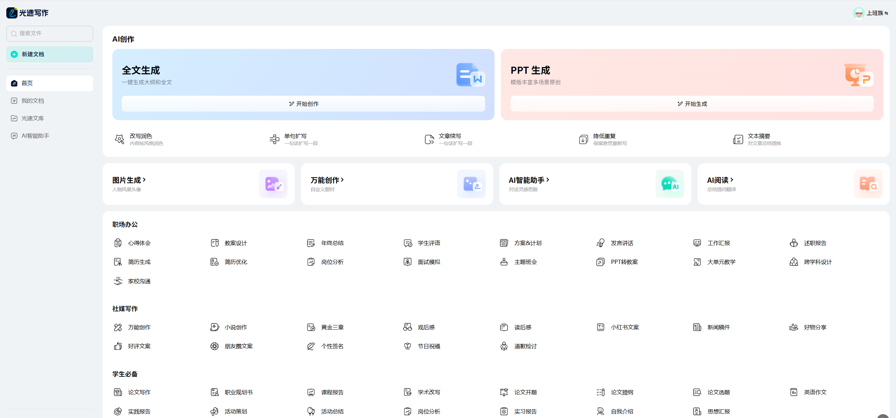This screenshot has width=896, height=418.
Task: Expand the 图片生成 card arrow
Action: point(144,180)
